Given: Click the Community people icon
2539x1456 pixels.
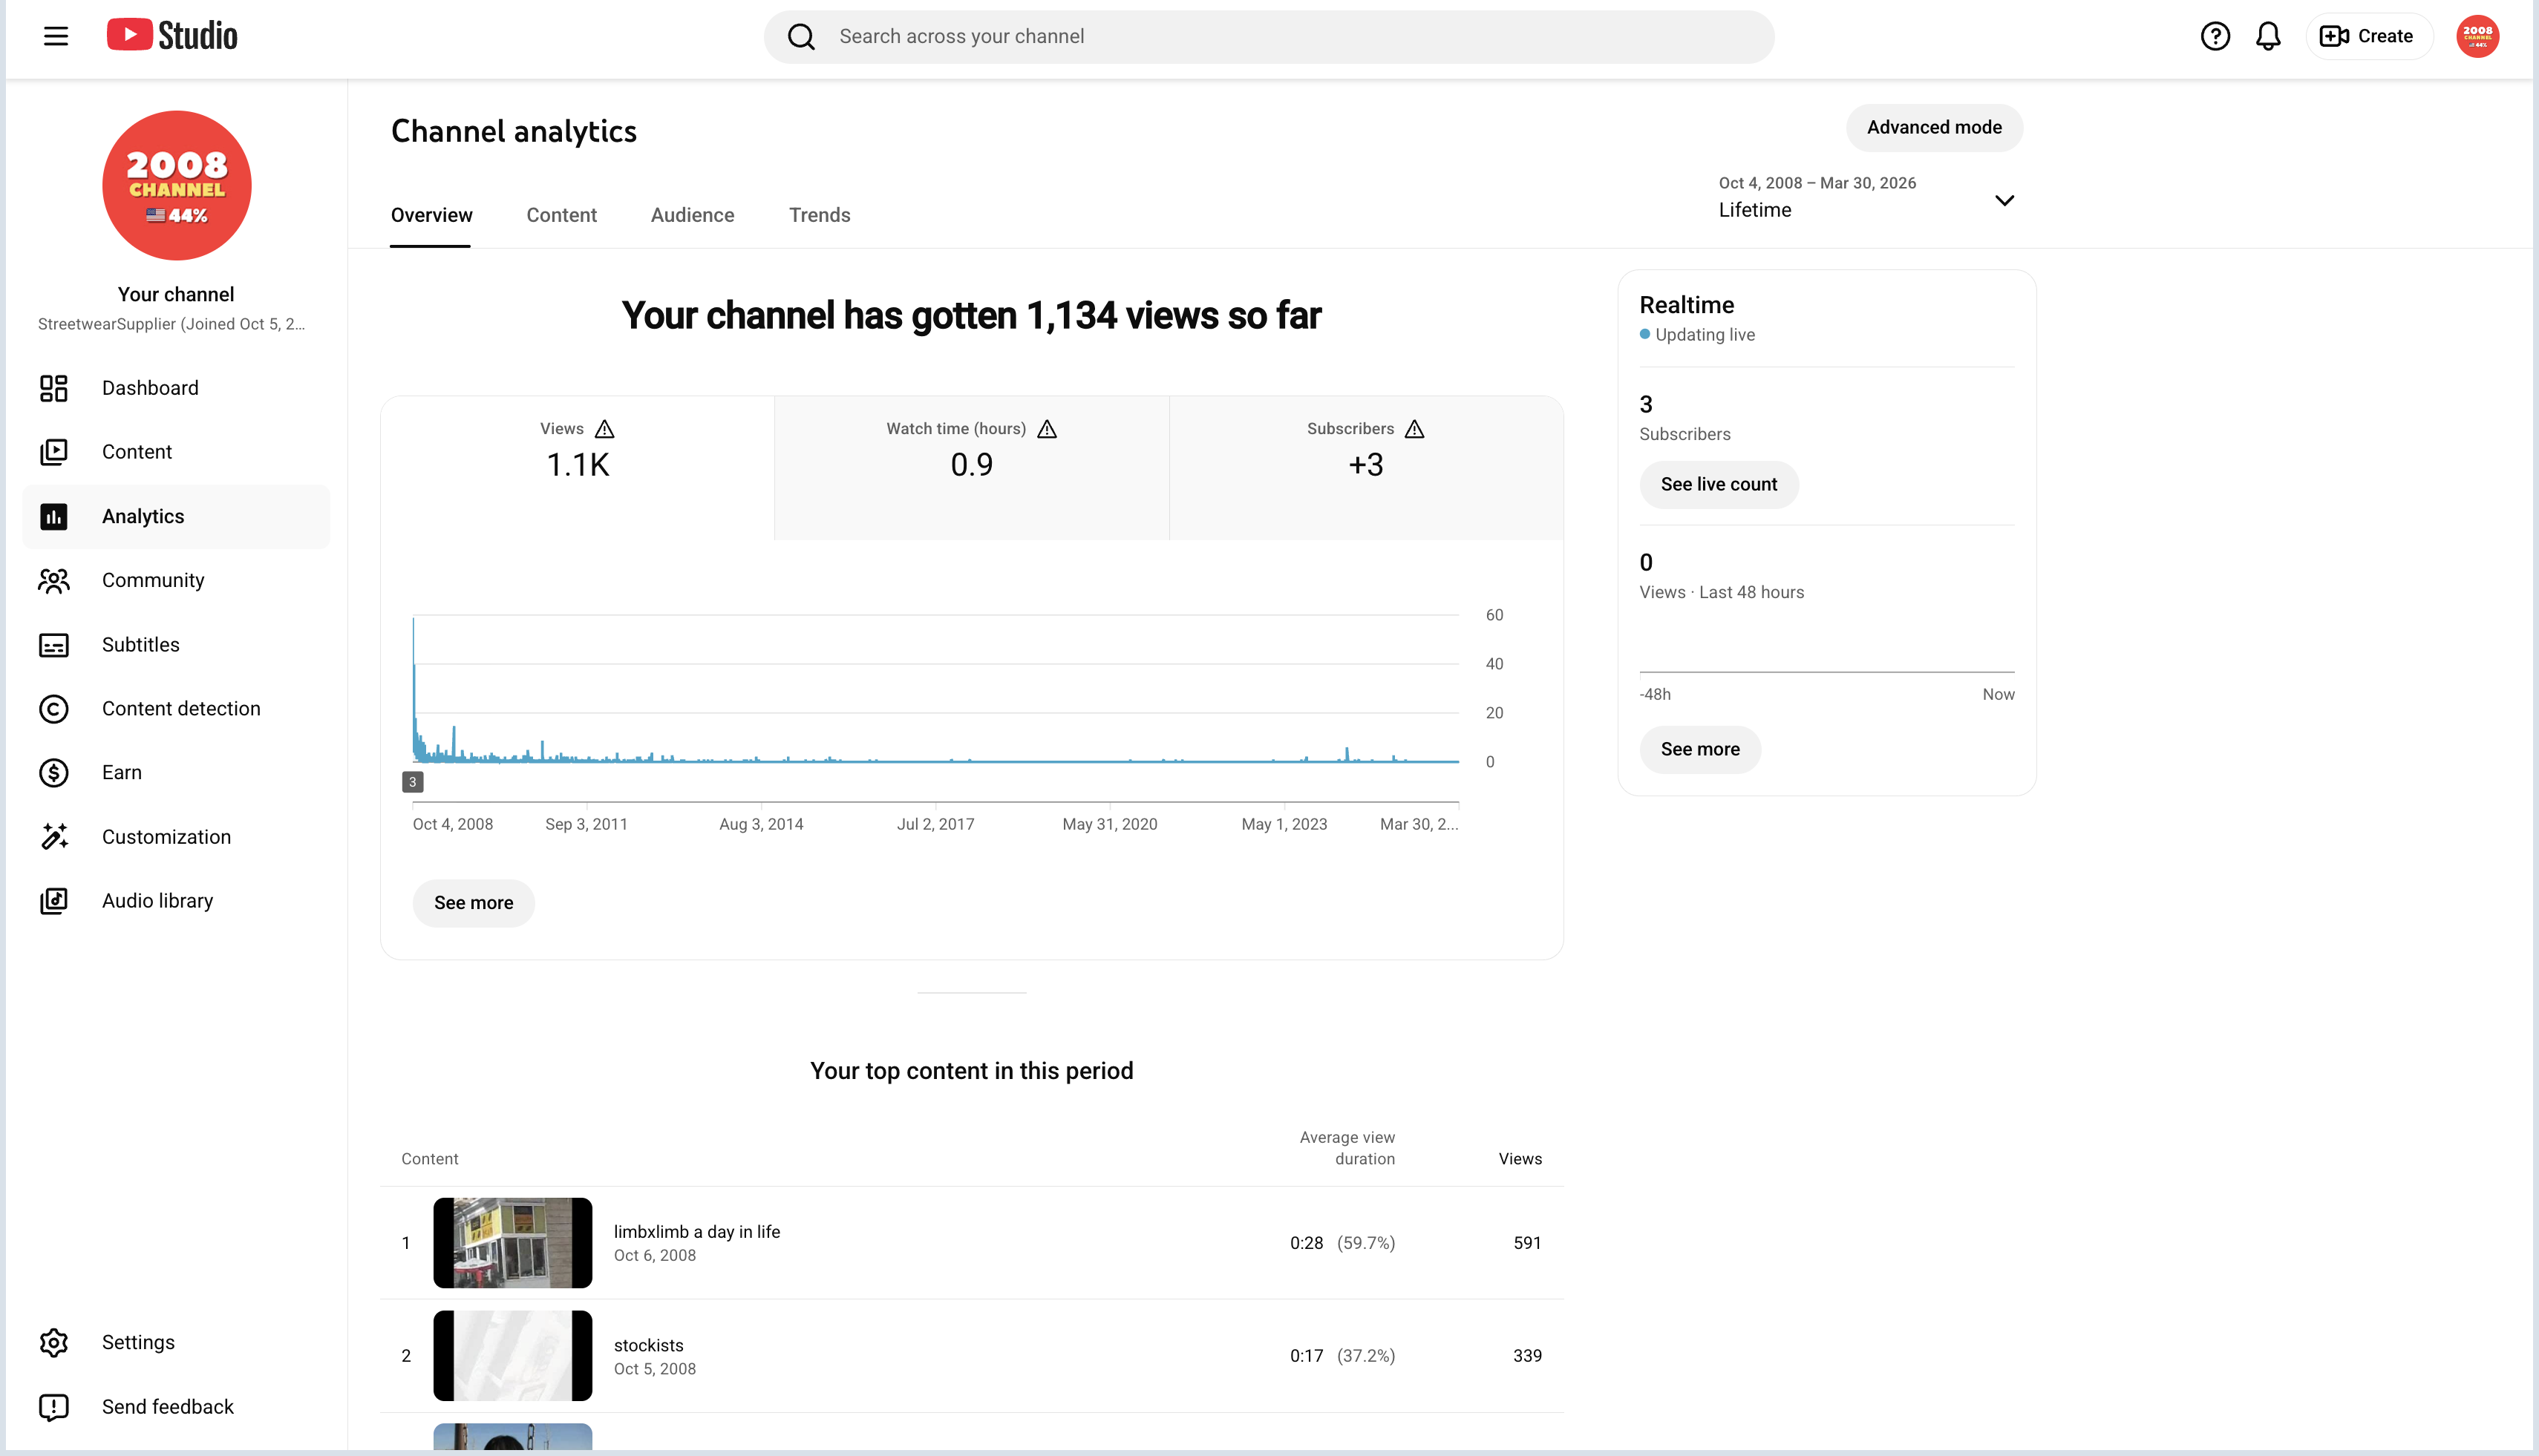Looking at the screenshot, I should [54, 581].
